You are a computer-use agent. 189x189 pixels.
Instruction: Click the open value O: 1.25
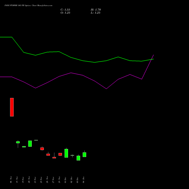click(65, 13)
